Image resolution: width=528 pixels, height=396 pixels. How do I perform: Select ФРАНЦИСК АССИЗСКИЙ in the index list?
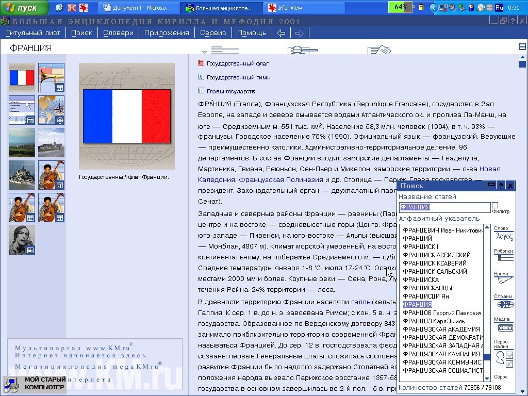tap(436, 255)
